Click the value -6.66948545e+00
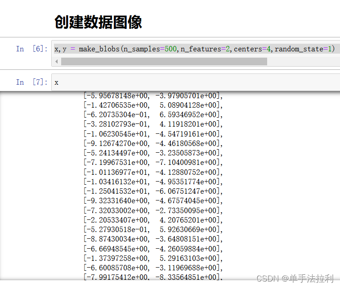The image size is (340, 287). click(x=117, y=249)
